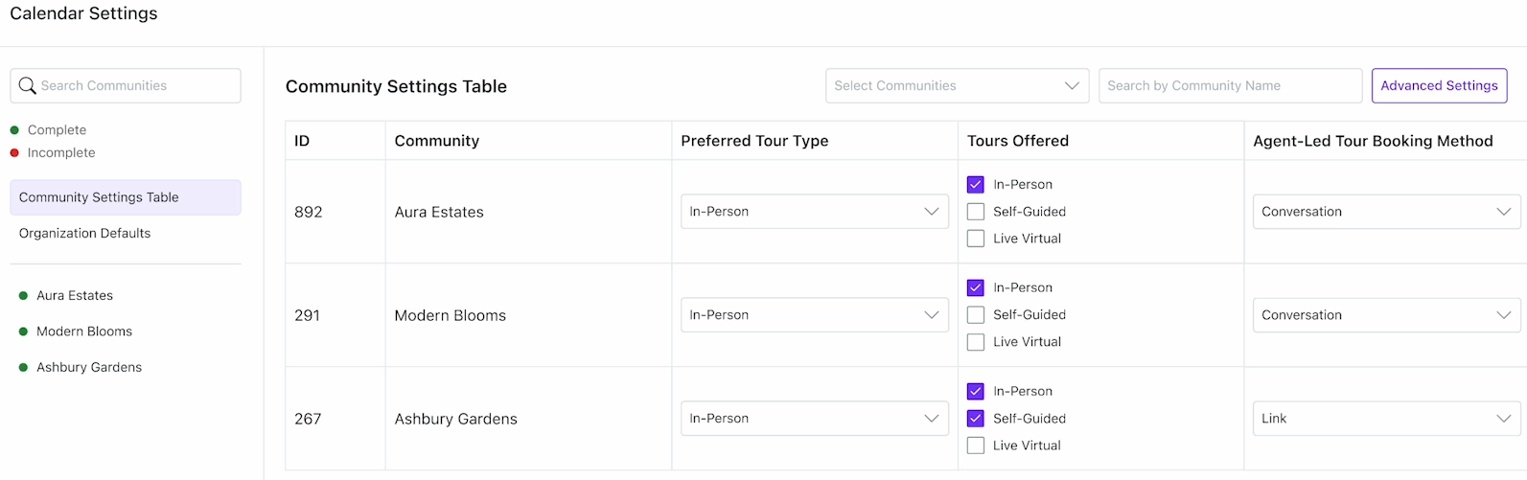The image size is (1527, 480).
Task: Open Preferred Tour Type dropdown for Aura Estates
Action: tap(815, 212)
